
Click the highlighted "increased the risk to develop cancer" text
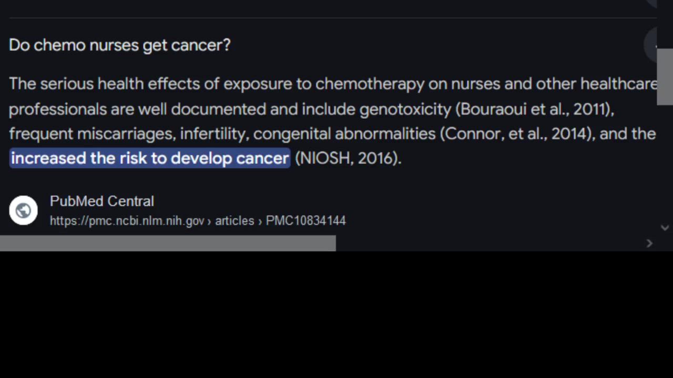(x=150, y=158)
